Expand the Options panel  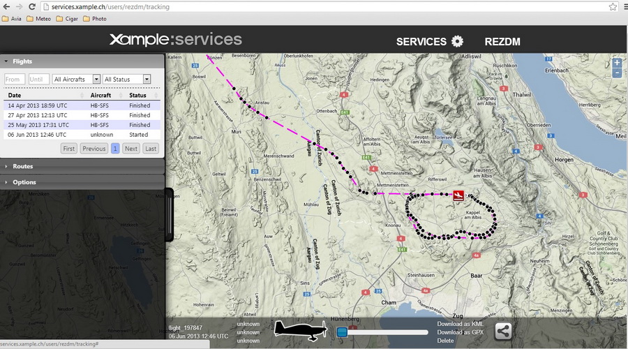pos(24,182)
